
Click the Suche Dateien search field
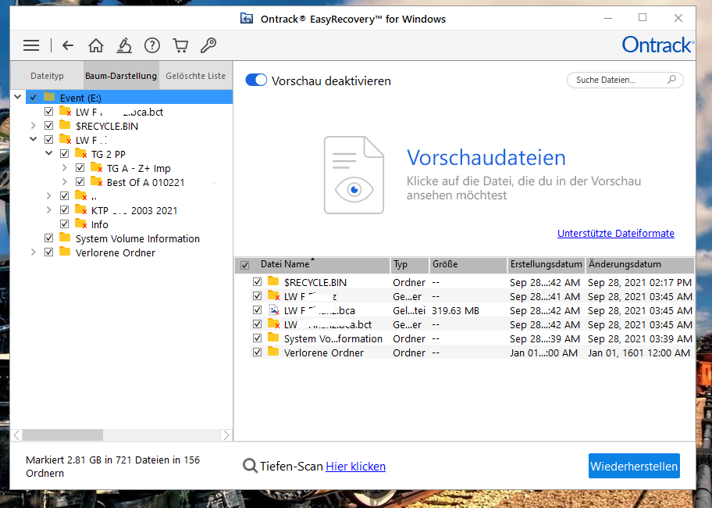[x=625, y=80]
